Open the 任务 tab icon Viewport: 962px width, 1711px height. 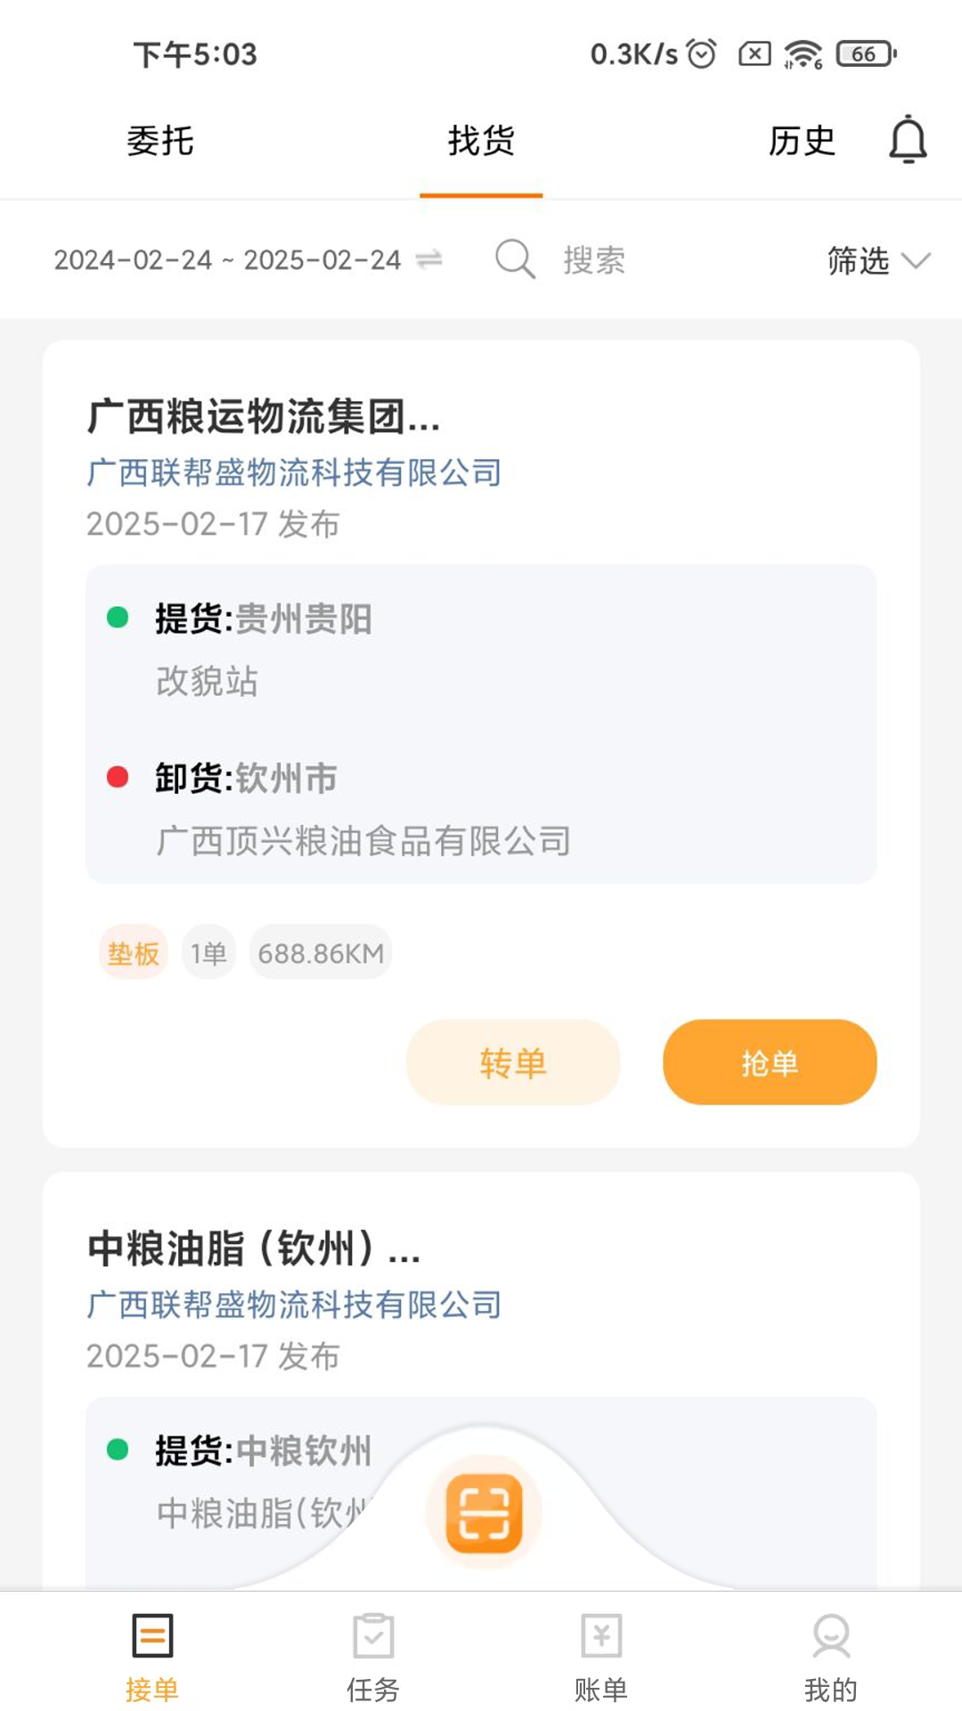click(373, 1636)
